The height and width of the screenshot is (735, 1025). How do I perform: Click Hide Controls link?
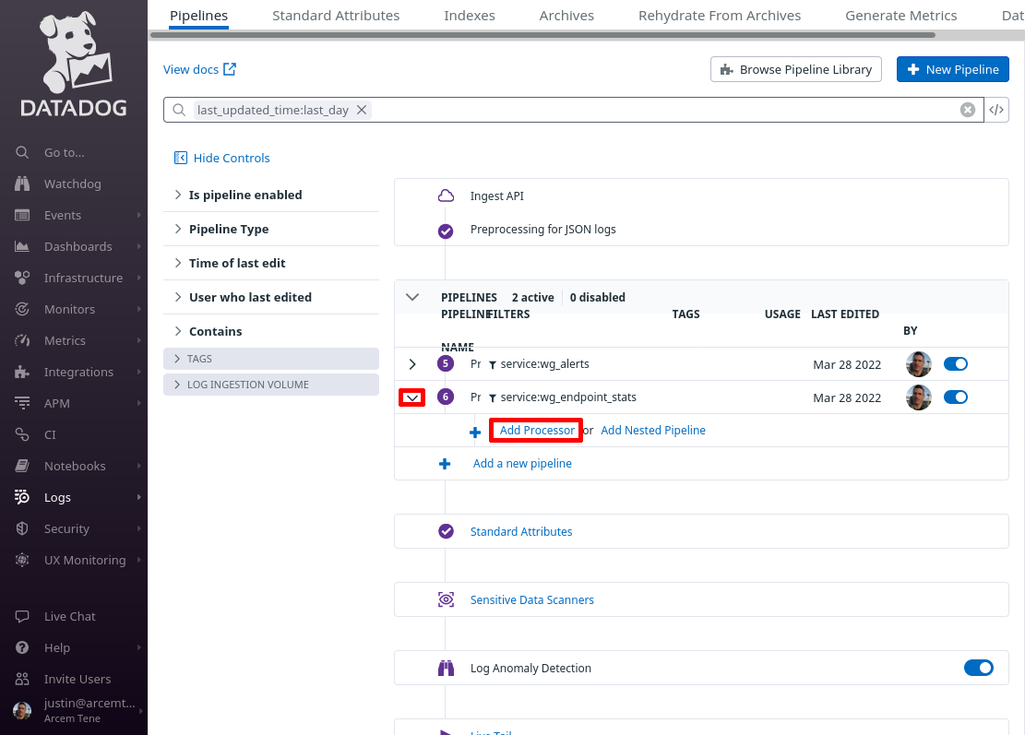[x=221, y=158]
